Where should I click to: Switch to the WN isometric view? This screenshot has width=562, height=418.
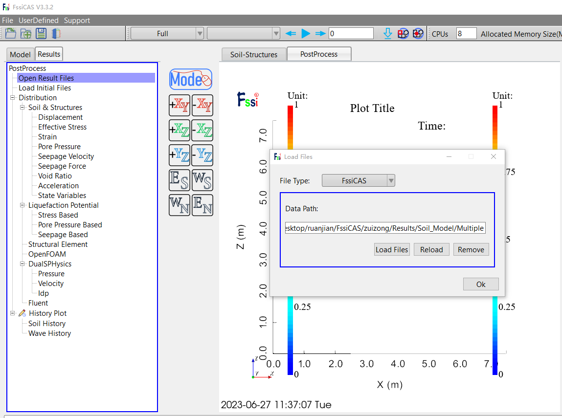click(x=179, y=205)
